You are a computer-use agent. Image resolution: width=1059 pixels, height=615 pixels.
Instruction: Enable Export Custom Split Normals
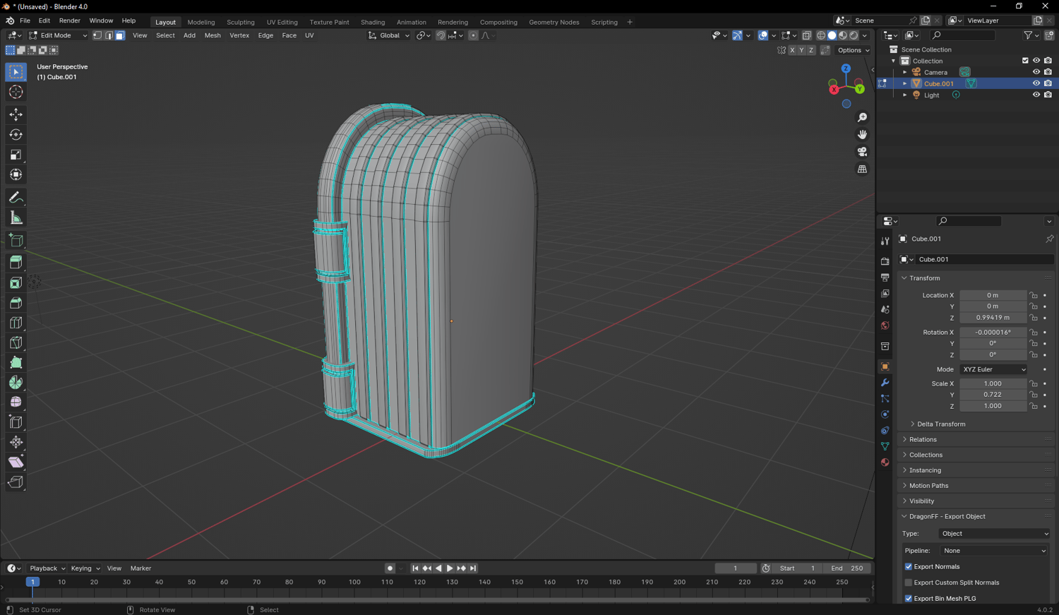click(909, 583)
